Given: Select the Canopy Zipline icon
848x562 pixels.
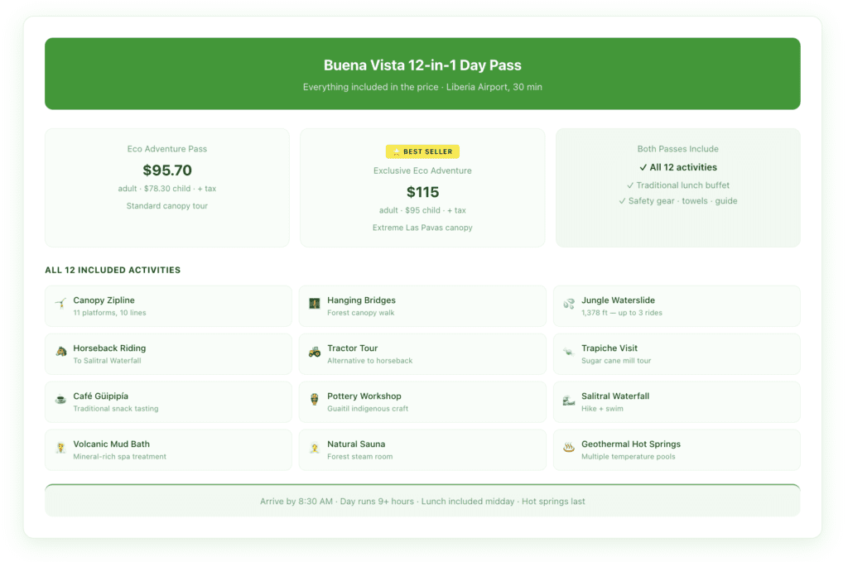Looking at the screenshot, I should tap(60, 305).
